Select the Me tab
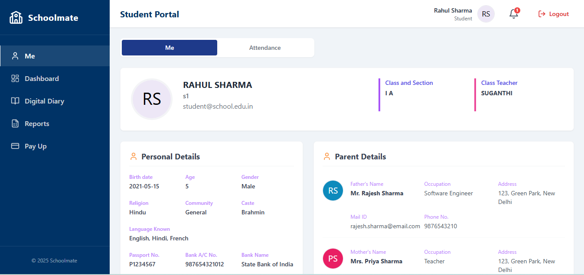584x275 pixels. pos(170,48)
